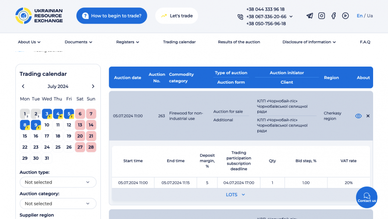Select July 31 in calendar

tap(47, 158)
